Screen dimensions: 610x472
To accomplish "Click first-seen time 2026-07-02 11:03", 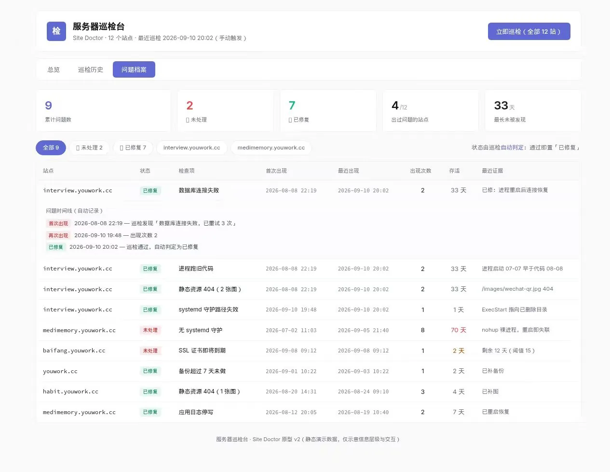I will pos(291,330).
